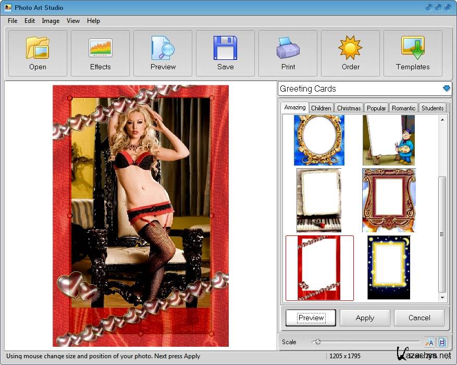
Task: Open the File menu
Action: [13, 21]
